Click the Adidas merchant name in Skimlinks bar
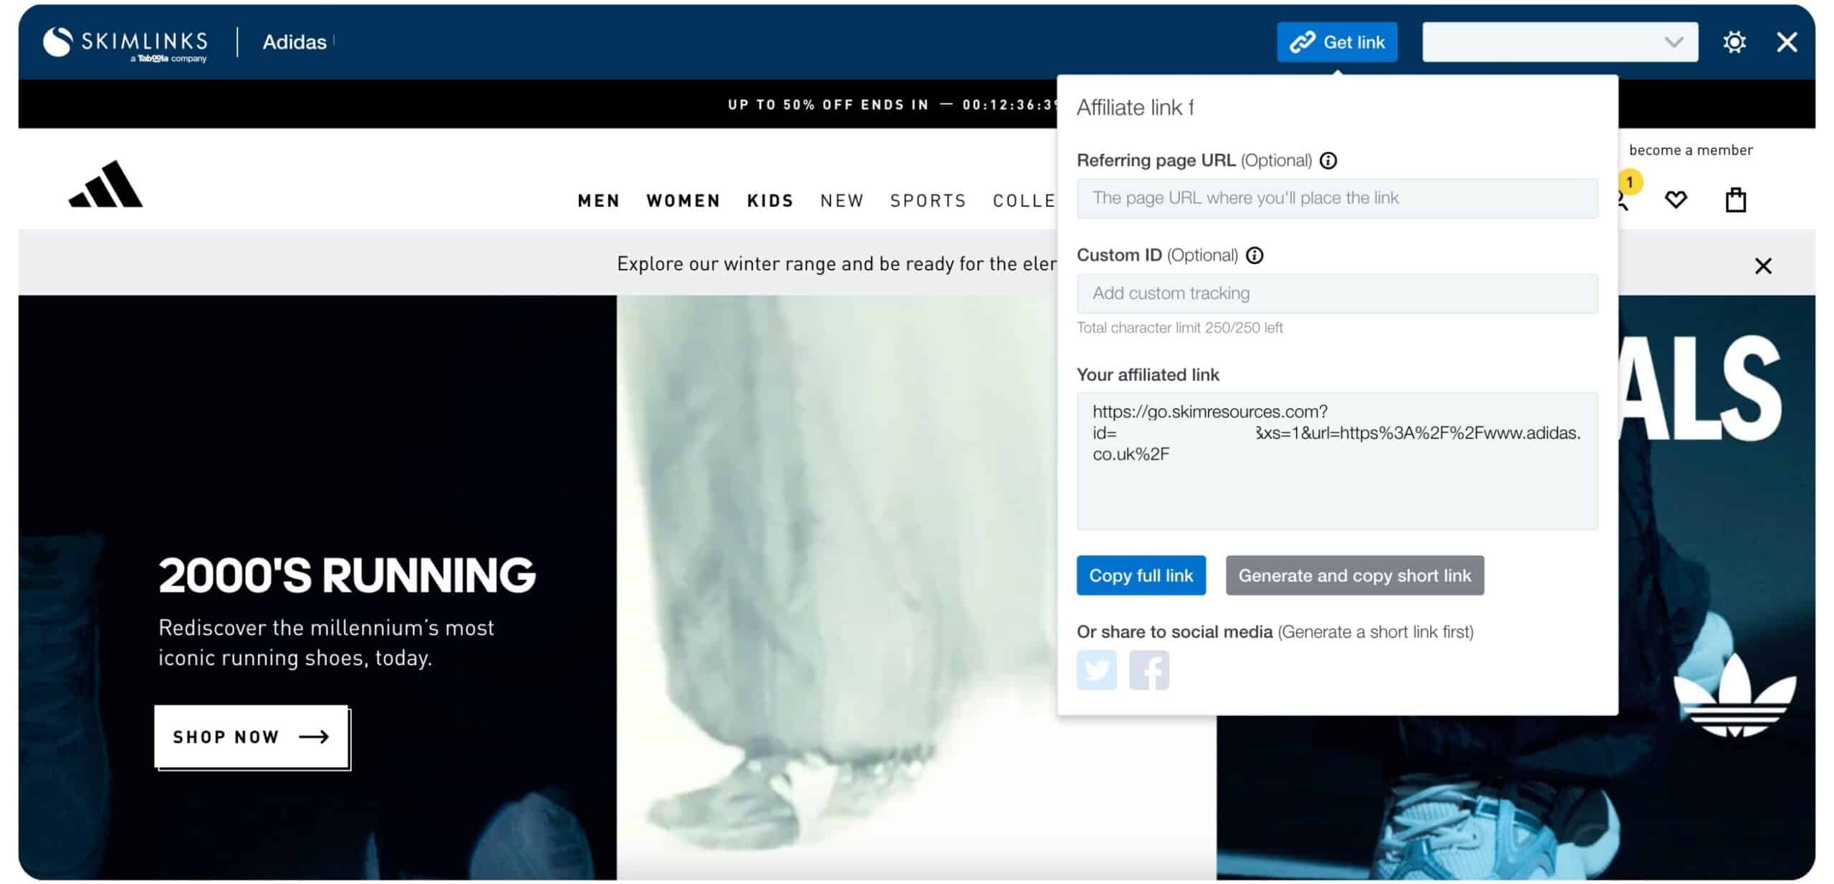The height and width of the screenshot is (884, 1834). tap(294, 42)
